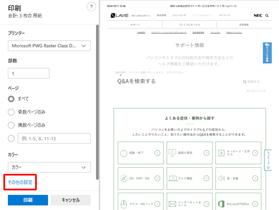The image size is (279, 210).
Task: Open the カラー dropdown
Action: coord(49,167)
